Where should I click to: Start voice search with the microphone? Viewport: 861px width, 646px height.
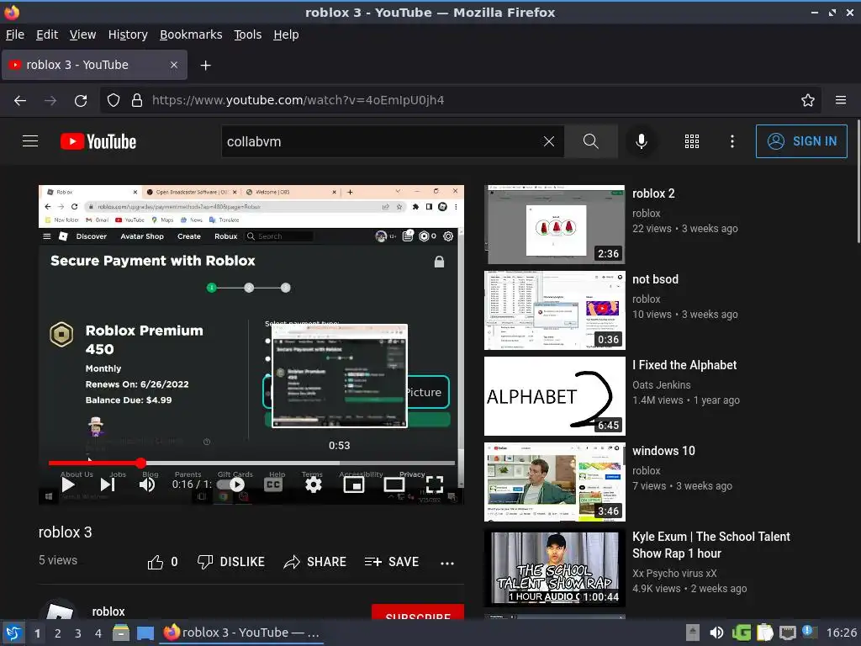pyautogui.click(x=641, y=141)
